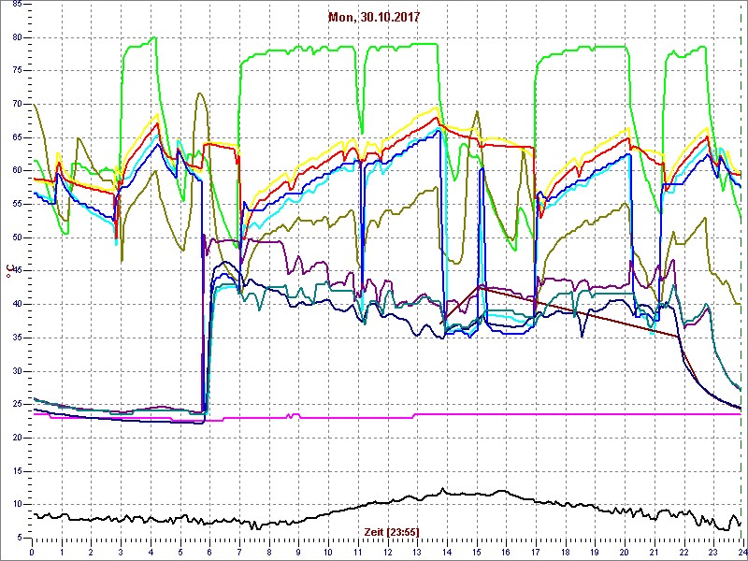The width and height of the screenshot is (748, 561).
Task: Click the "Zeit [23:55]" time axis label
Action: click(x=392, y=532)
